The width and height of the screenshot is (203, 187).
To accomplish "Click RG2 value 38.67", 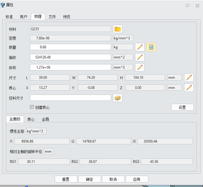I will coord(105,161).
